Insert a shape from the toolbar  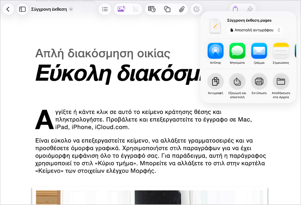click(x=167, y=9)
